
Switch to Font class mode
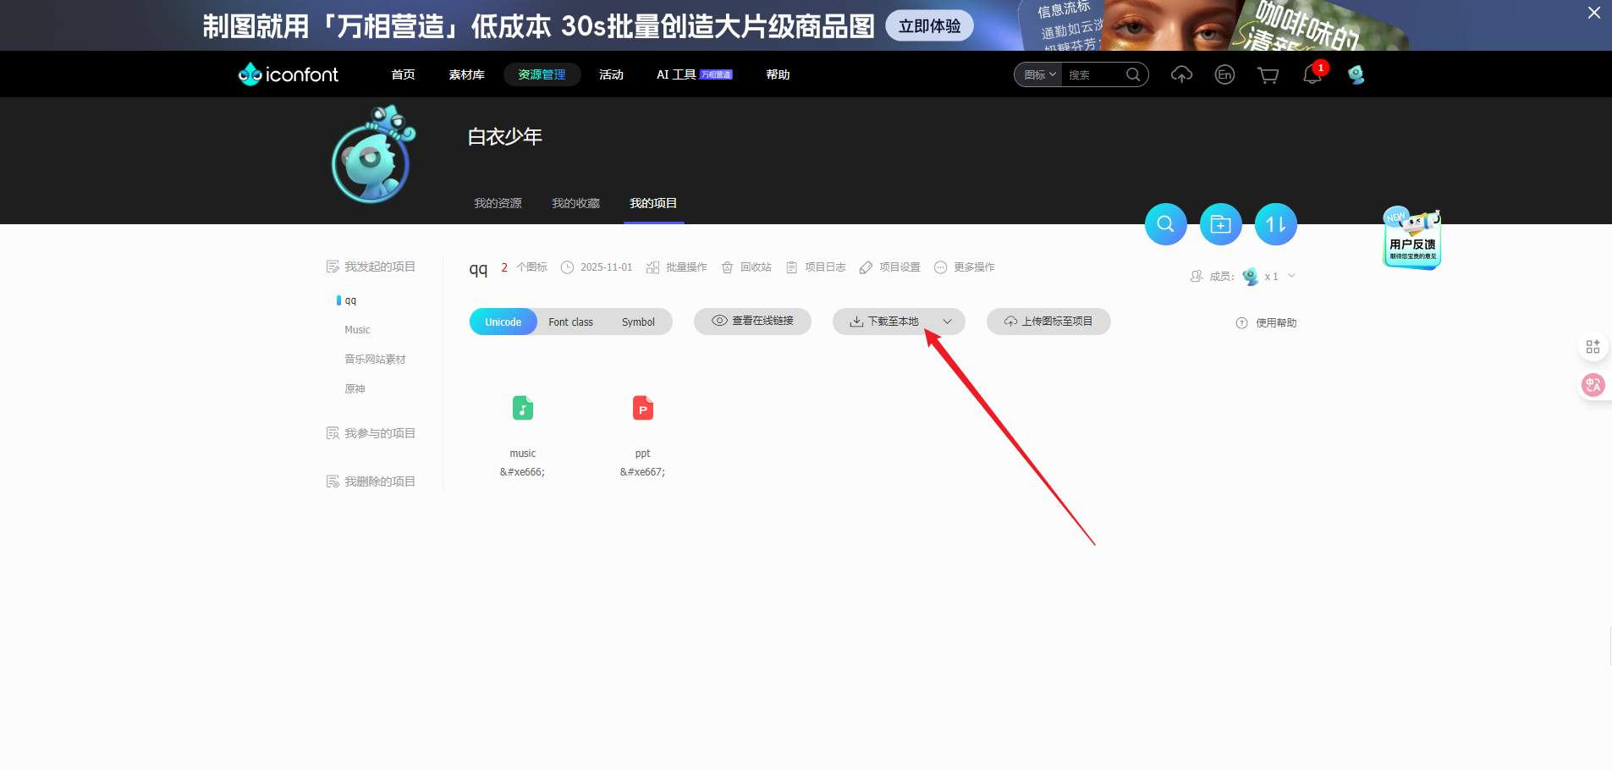[570, 322]
